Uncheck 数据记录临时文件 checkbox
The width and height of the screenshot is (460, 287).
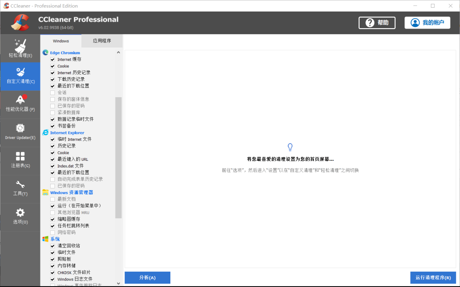[52, 119]
